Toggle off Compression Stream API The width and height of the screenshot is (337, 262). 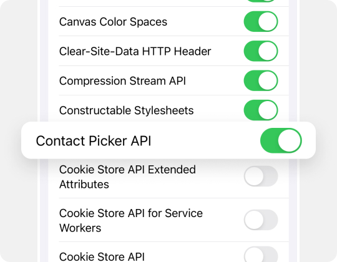pos(261,80)
